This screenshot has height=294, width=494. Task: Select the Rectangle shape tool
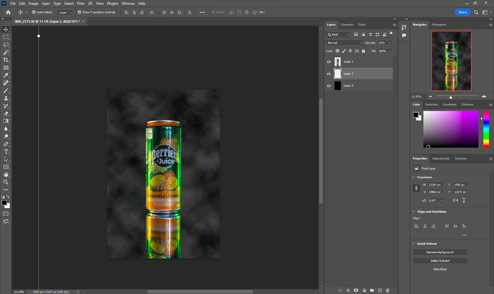[6, 167]
